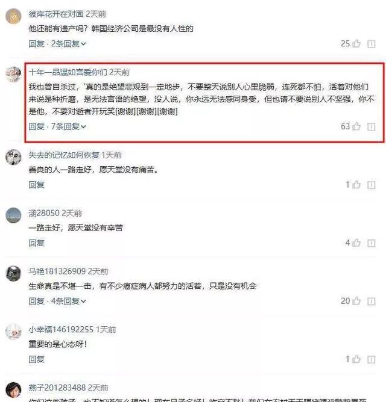Like the comment by 彼岸花开在对面
The height and width of the screenshot is (402, 386).
point(356,43)
